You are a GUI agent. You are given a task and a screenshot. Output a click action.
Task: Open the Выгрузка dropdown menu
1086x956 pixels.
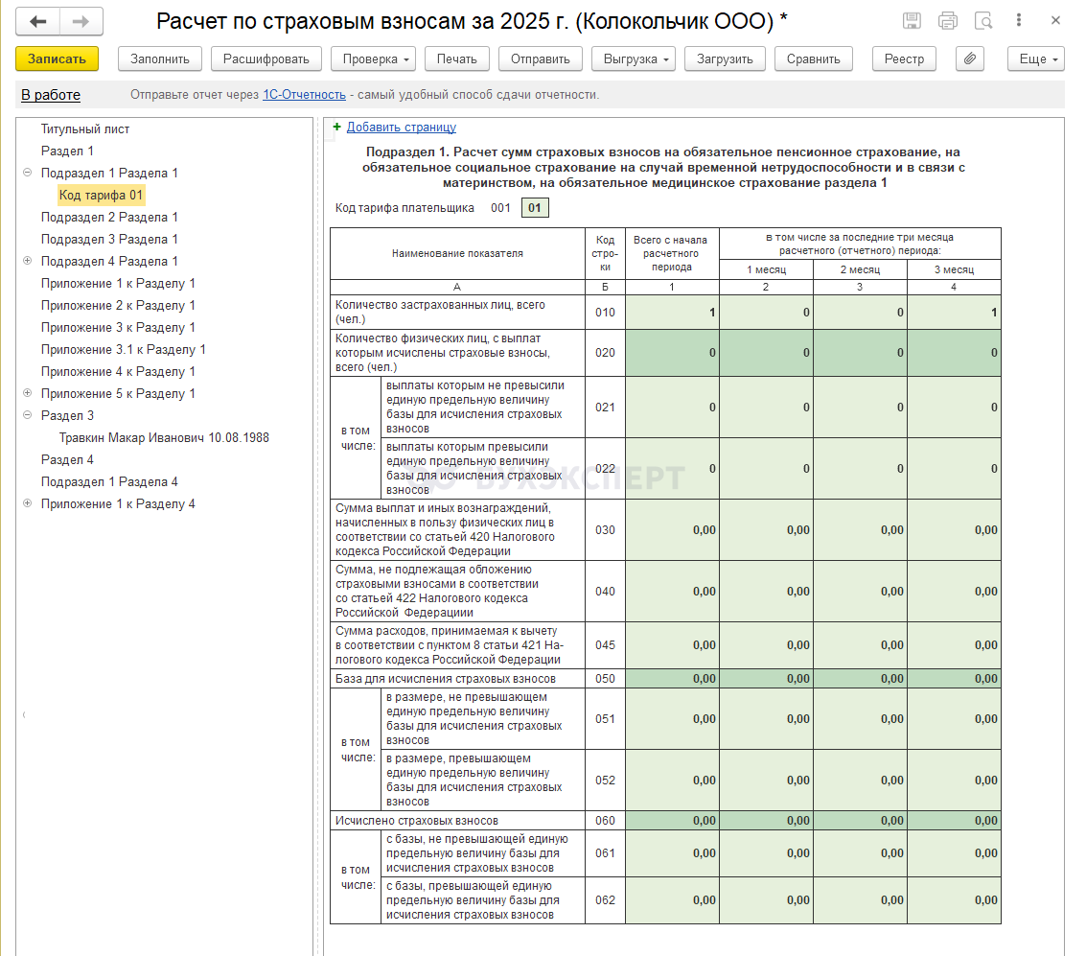634,58
